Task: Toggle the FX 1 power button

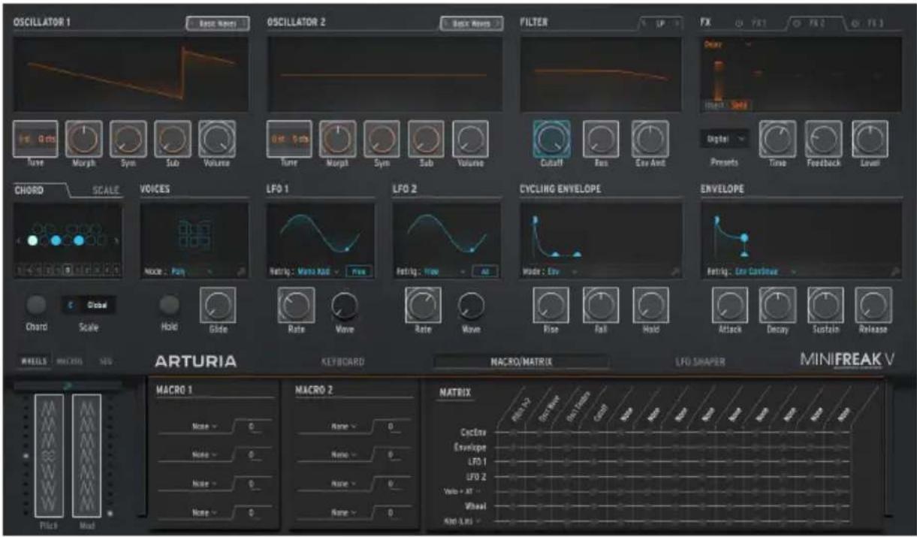Action: (739, 24)
